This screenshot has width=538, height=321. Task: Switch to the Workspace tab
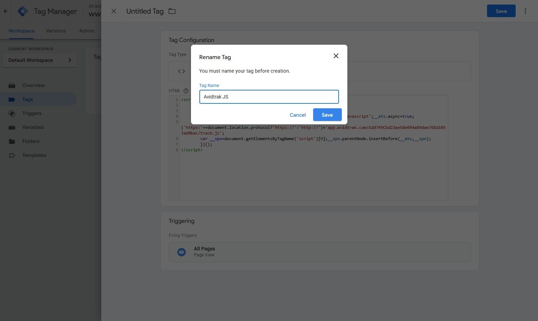point(21,31)
